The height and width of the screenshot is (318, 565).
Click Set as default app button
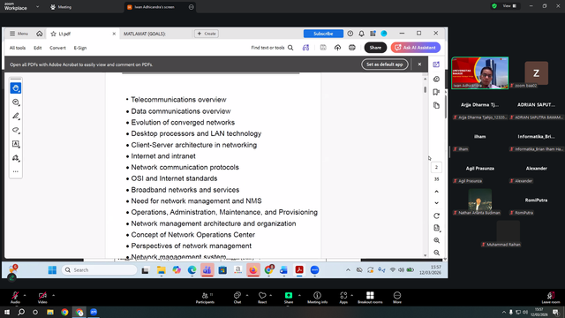point(385,64)
